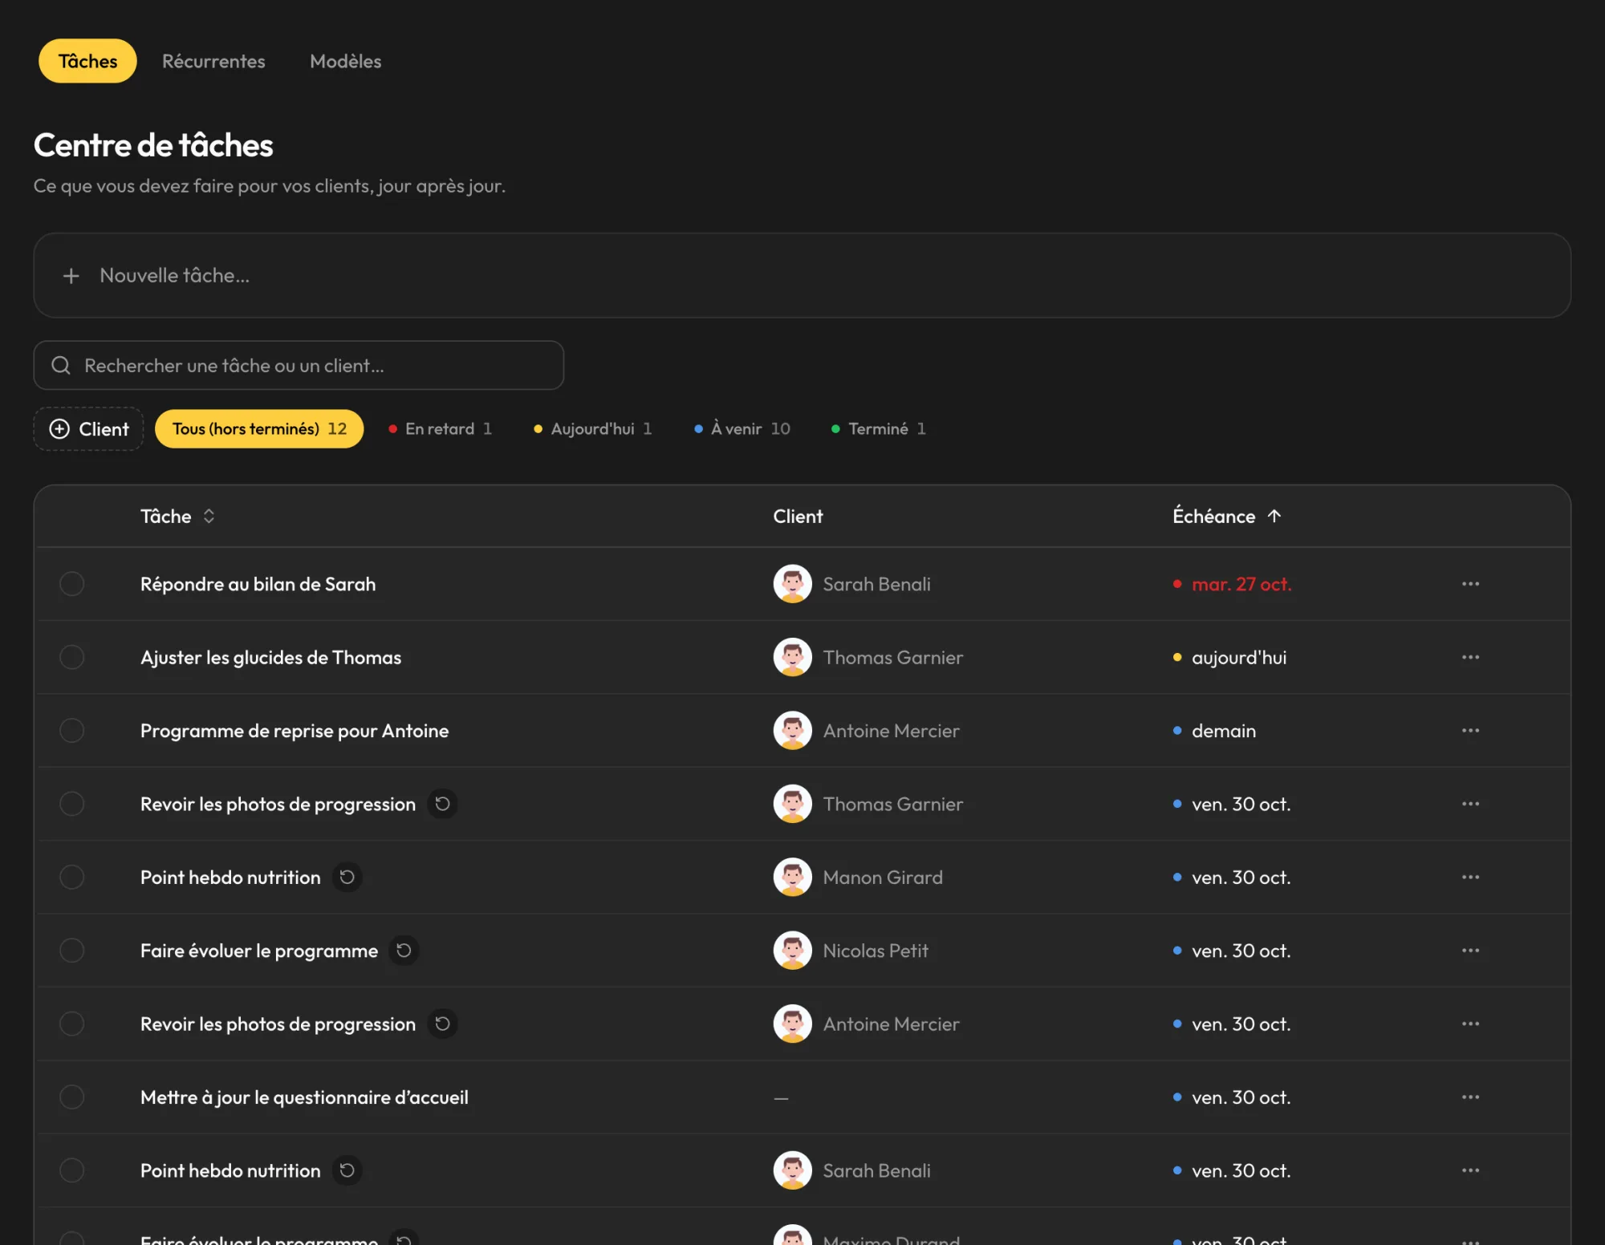Mark Répondre au bilan de Sarah as done
The width and height of the screenshot is (1605, 1245).
point(72,584)
